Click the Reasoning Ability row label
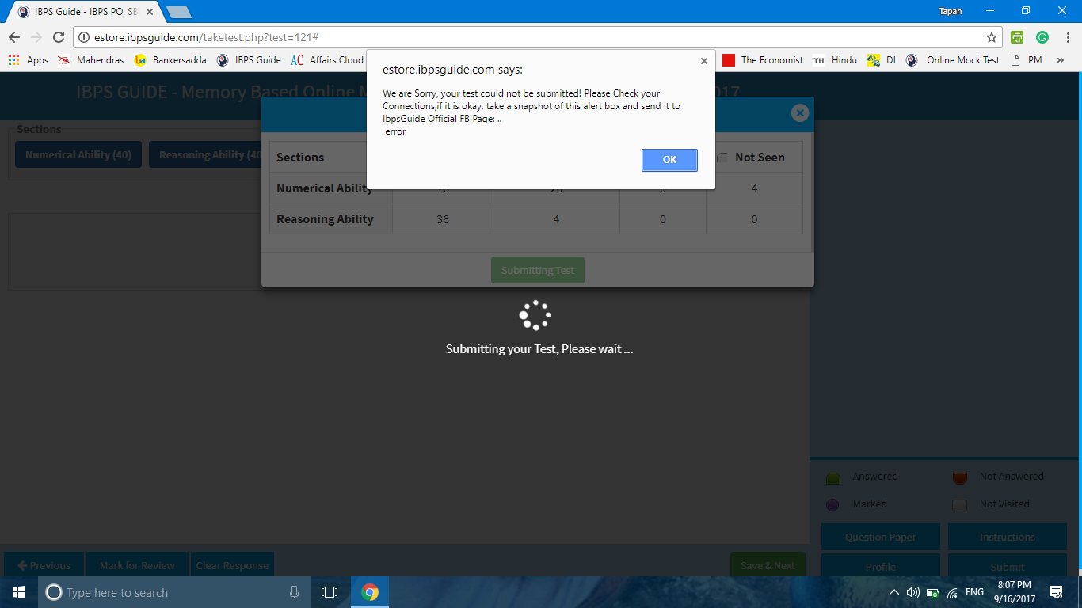The width and height of the screenshot is (1082, 608). click(325, 219)
